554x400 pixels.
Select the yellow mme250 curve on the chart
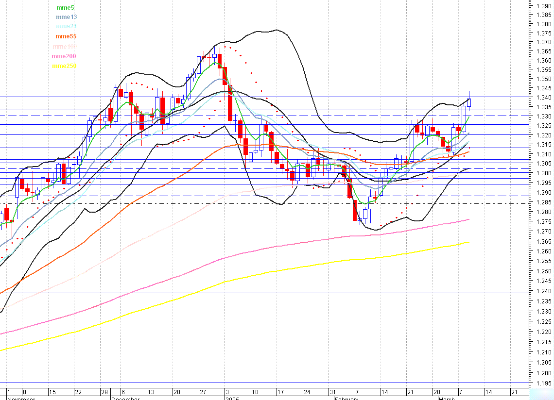coord(292,268)
